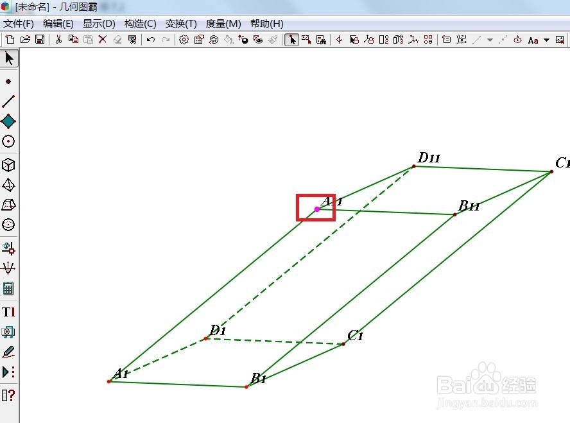This screenshot has width=570, height=423.
Task: Select the Circle tool
Action: tap(8, 141)
